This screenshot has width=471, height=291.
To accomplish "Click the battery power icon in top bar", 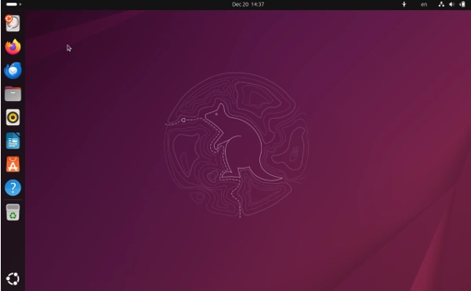I will tap(462, 4).
